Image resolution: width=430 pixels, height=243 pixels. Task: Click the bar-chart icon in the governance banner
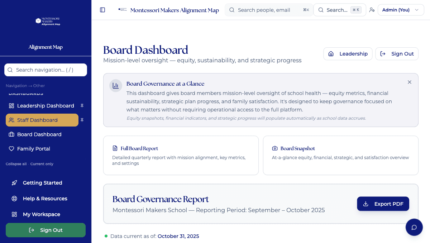[x=115, y=86]
